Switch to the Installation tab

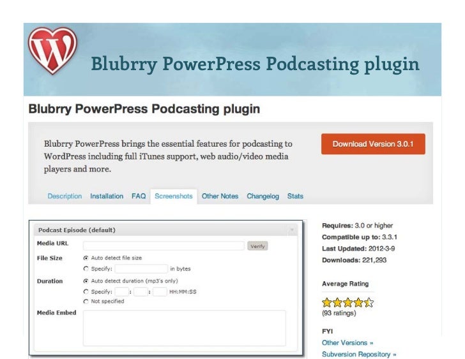pyautogui.click(x=107, y=196)
